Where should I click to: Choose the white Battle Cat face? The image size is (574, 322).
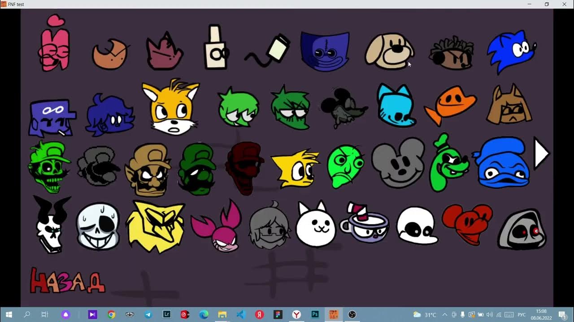(316, 225)
